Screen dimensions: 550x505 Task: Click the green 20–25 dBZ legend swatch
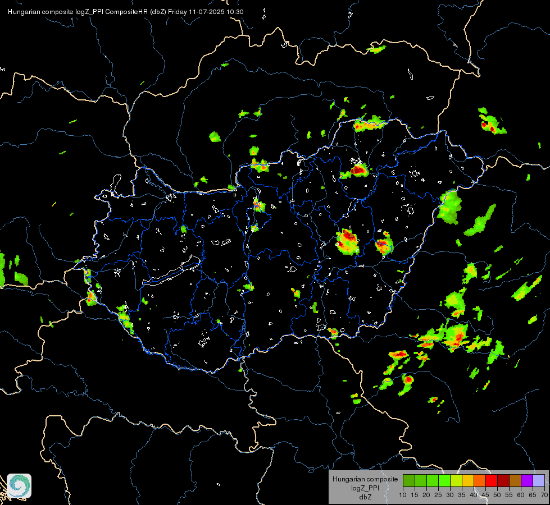point(433,480)
